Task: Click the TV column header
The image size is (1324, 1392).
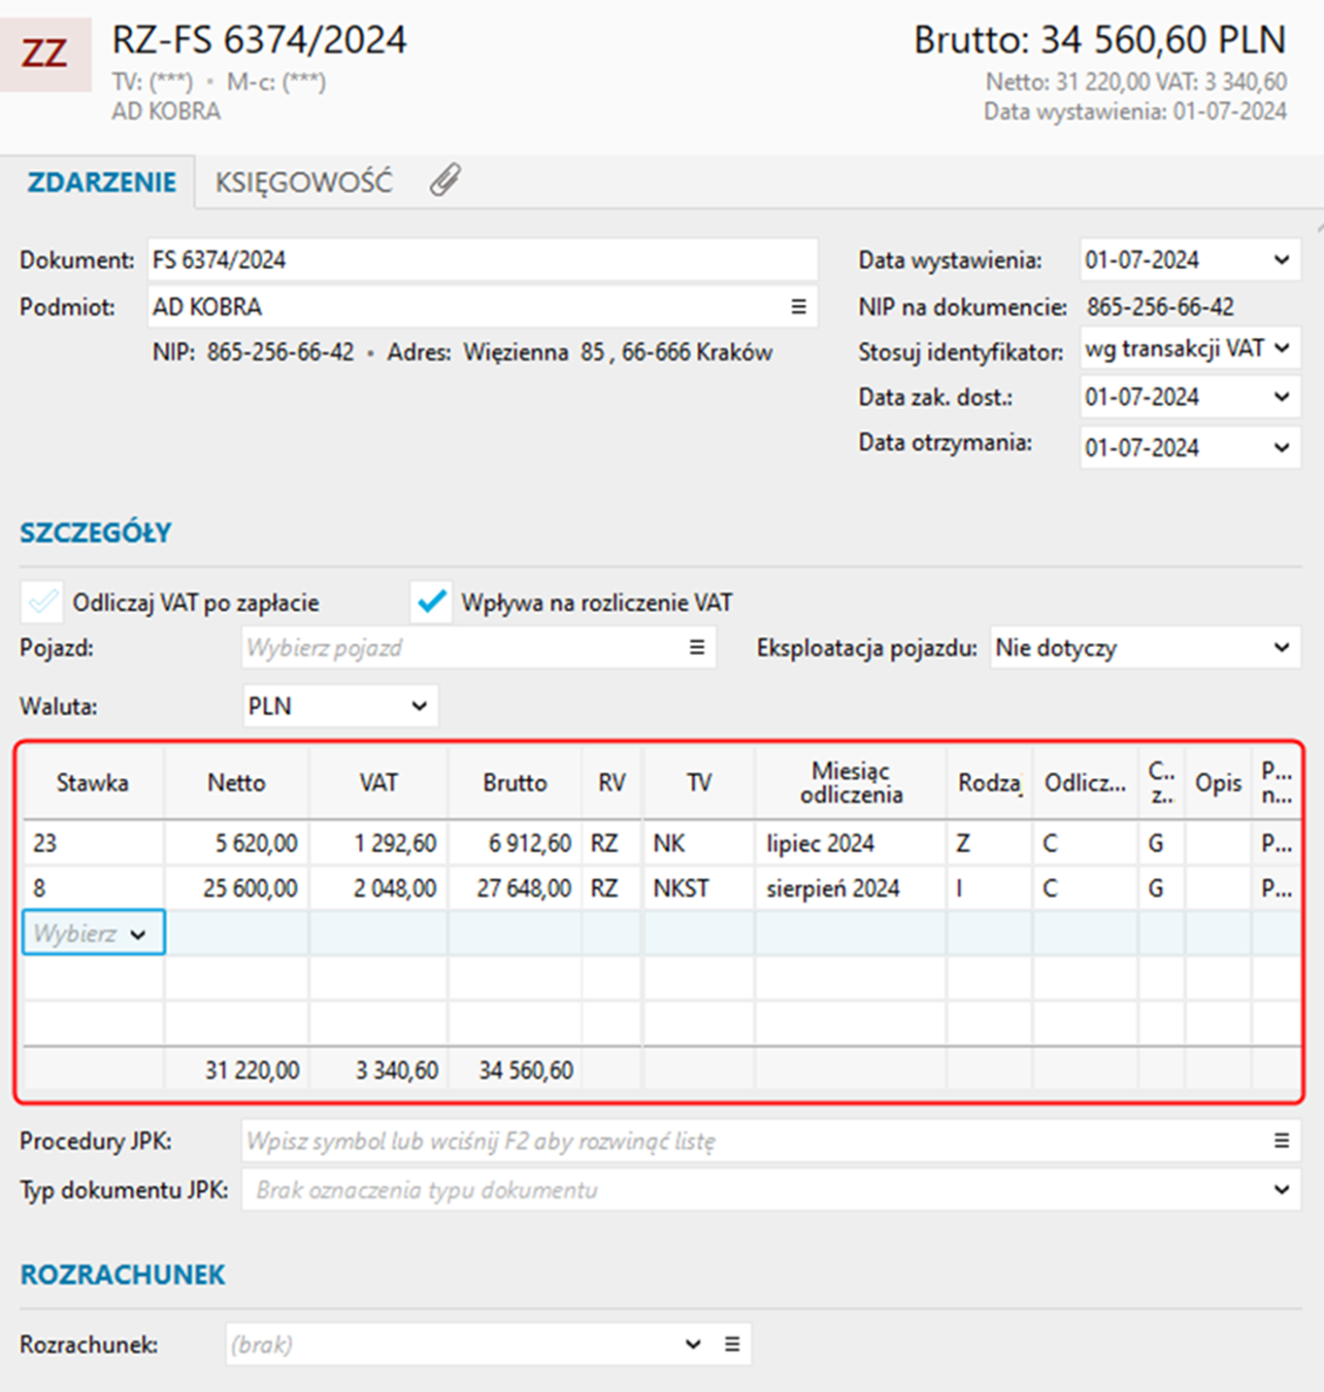Action: 699,783
